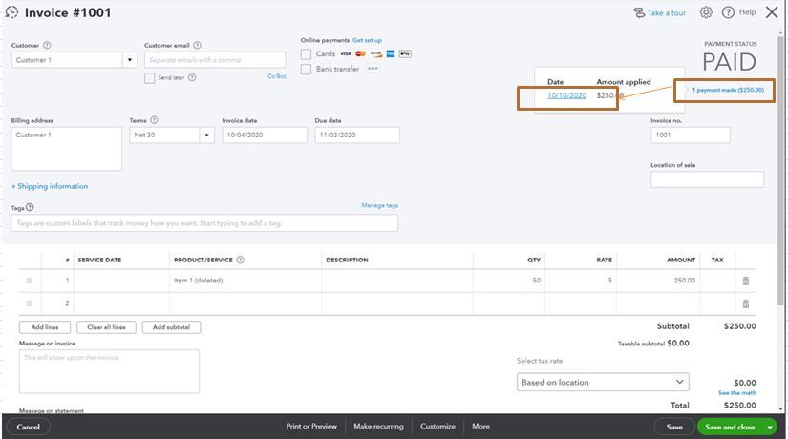Click the Tags input field
Screen dimensions: 788x439
[x=204, y=223]
